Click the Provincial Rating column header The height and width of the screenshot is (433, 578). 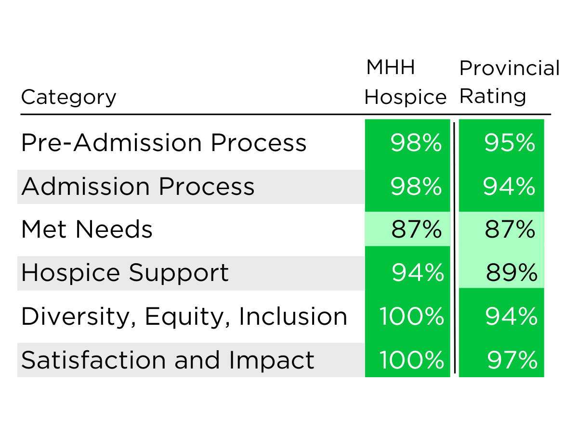(509, 82)
